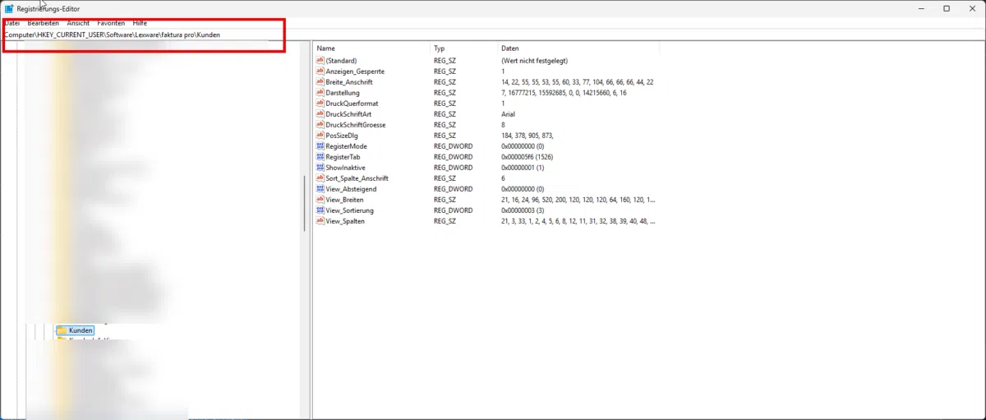986x420 pixels.
Task: Open the Bearbeiten menu
Action: [43, 23]
